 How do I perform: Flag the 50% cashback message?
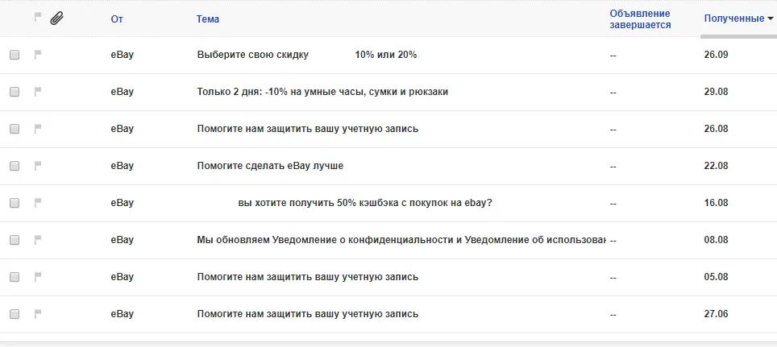(x=38, y=203)
